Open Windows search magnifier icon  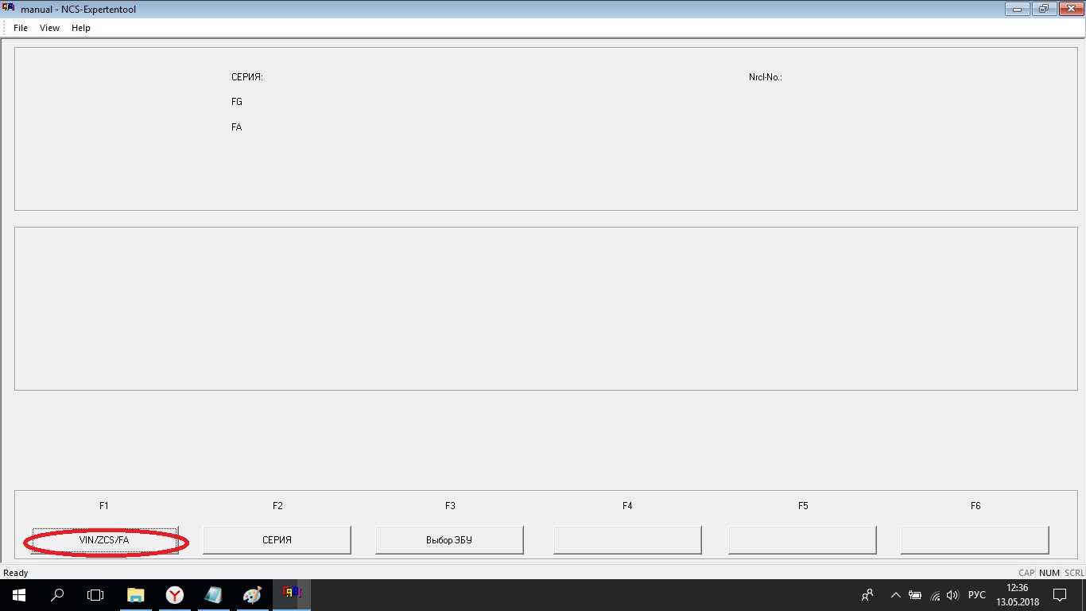tap(57, 595)
